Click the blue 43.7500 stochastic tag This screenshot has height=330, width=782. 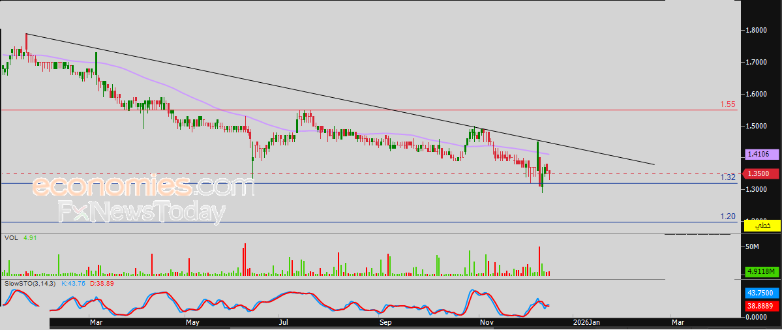[x=762, y=293]
